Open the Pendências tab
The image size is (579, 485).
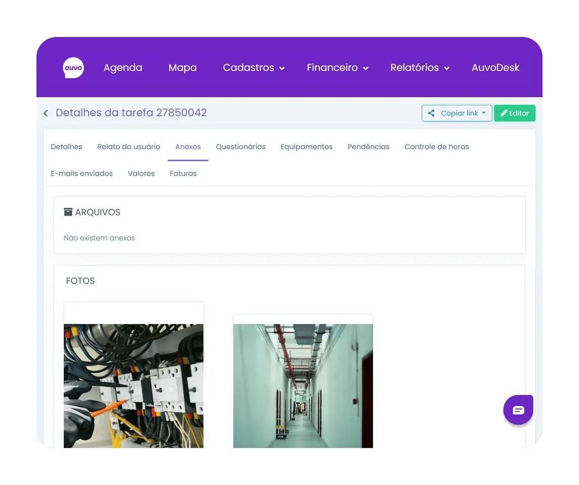coord(368,147)
